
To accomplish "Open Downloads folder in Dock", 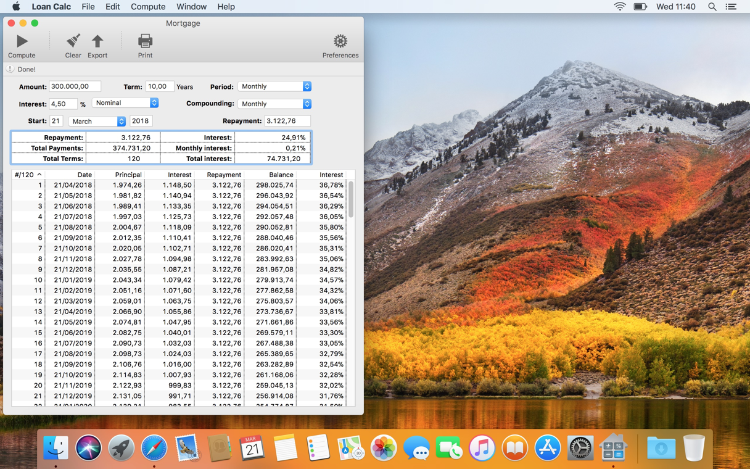I will click(x=661, y=447).
